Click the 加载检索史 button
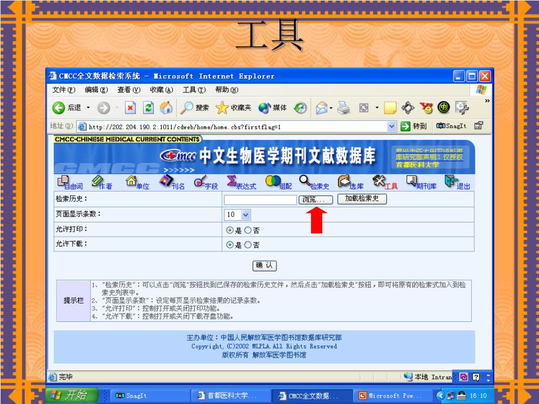 (362, 199)
